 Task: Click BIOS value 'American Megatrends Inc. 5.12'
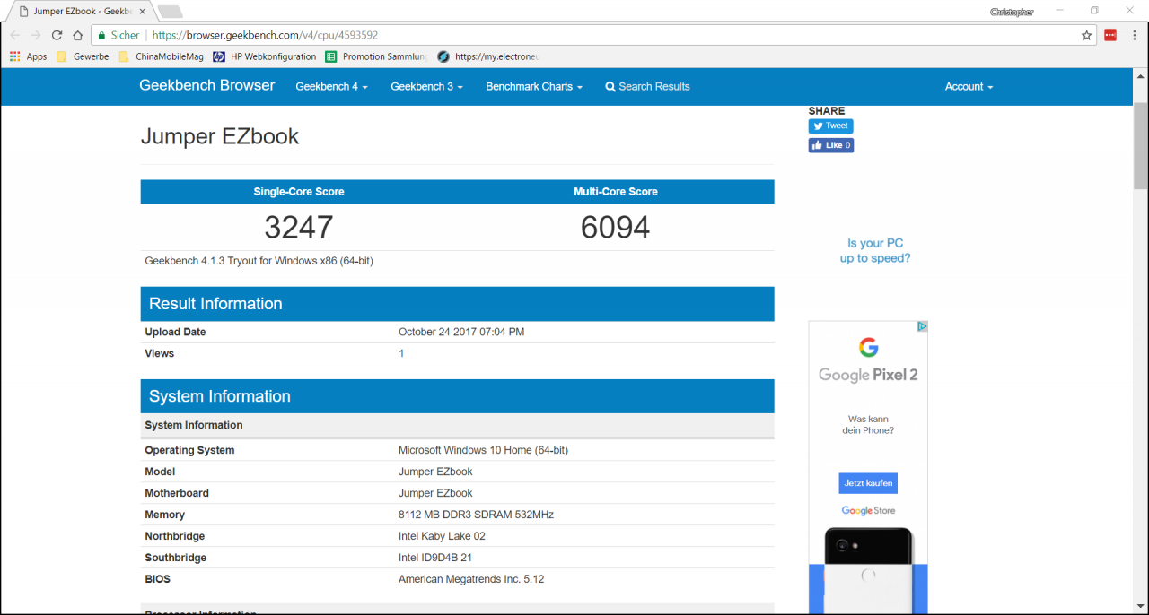coord(471,579)
